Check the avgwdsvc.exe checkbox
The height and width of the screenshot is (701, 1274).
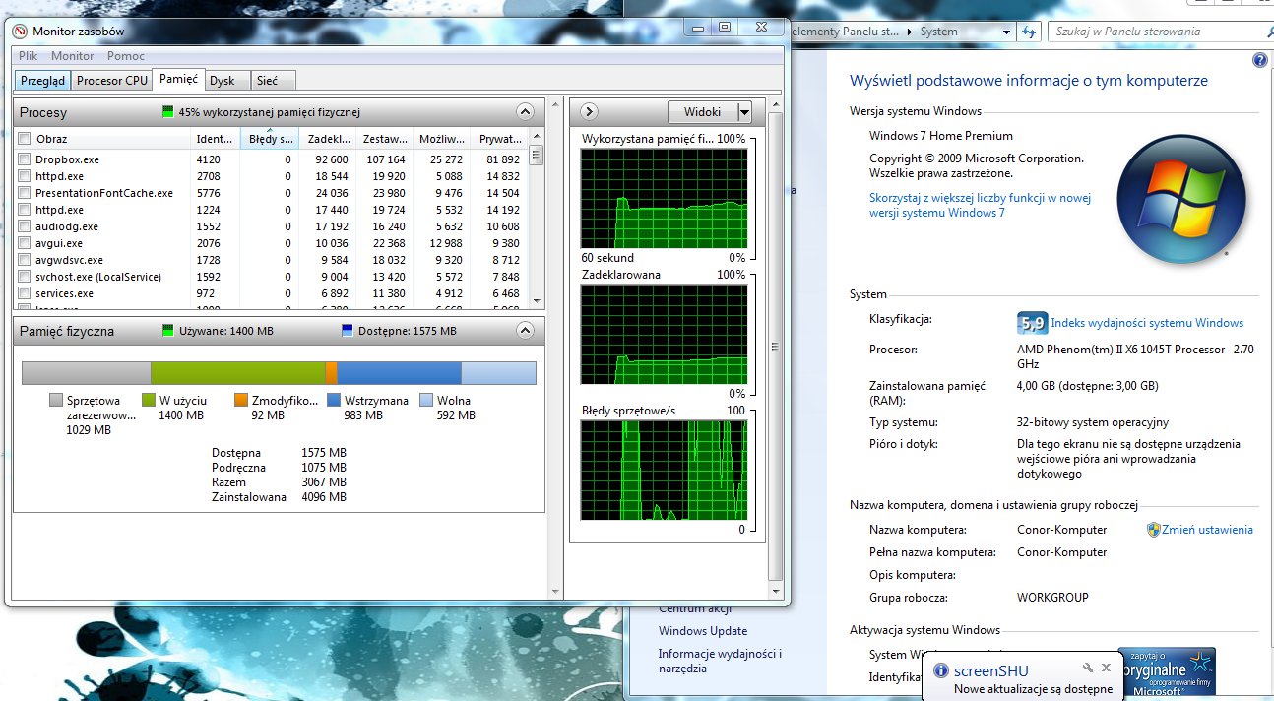(x=25, y=260)
